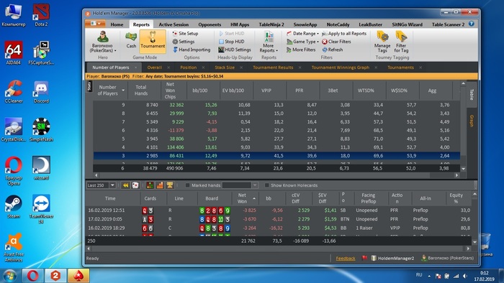Click the Stats vertical button
The width and height of the screenshot is (504, 283).
[89, 86]
